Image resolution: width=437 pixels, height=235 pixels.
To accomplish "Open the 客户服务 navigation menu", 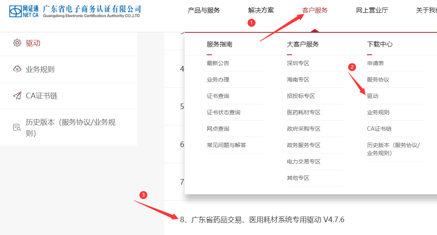I will 315,10.
